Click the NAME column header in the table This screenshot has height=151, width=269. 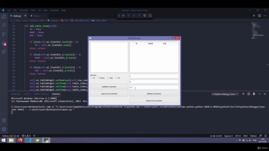click(150, 44)
